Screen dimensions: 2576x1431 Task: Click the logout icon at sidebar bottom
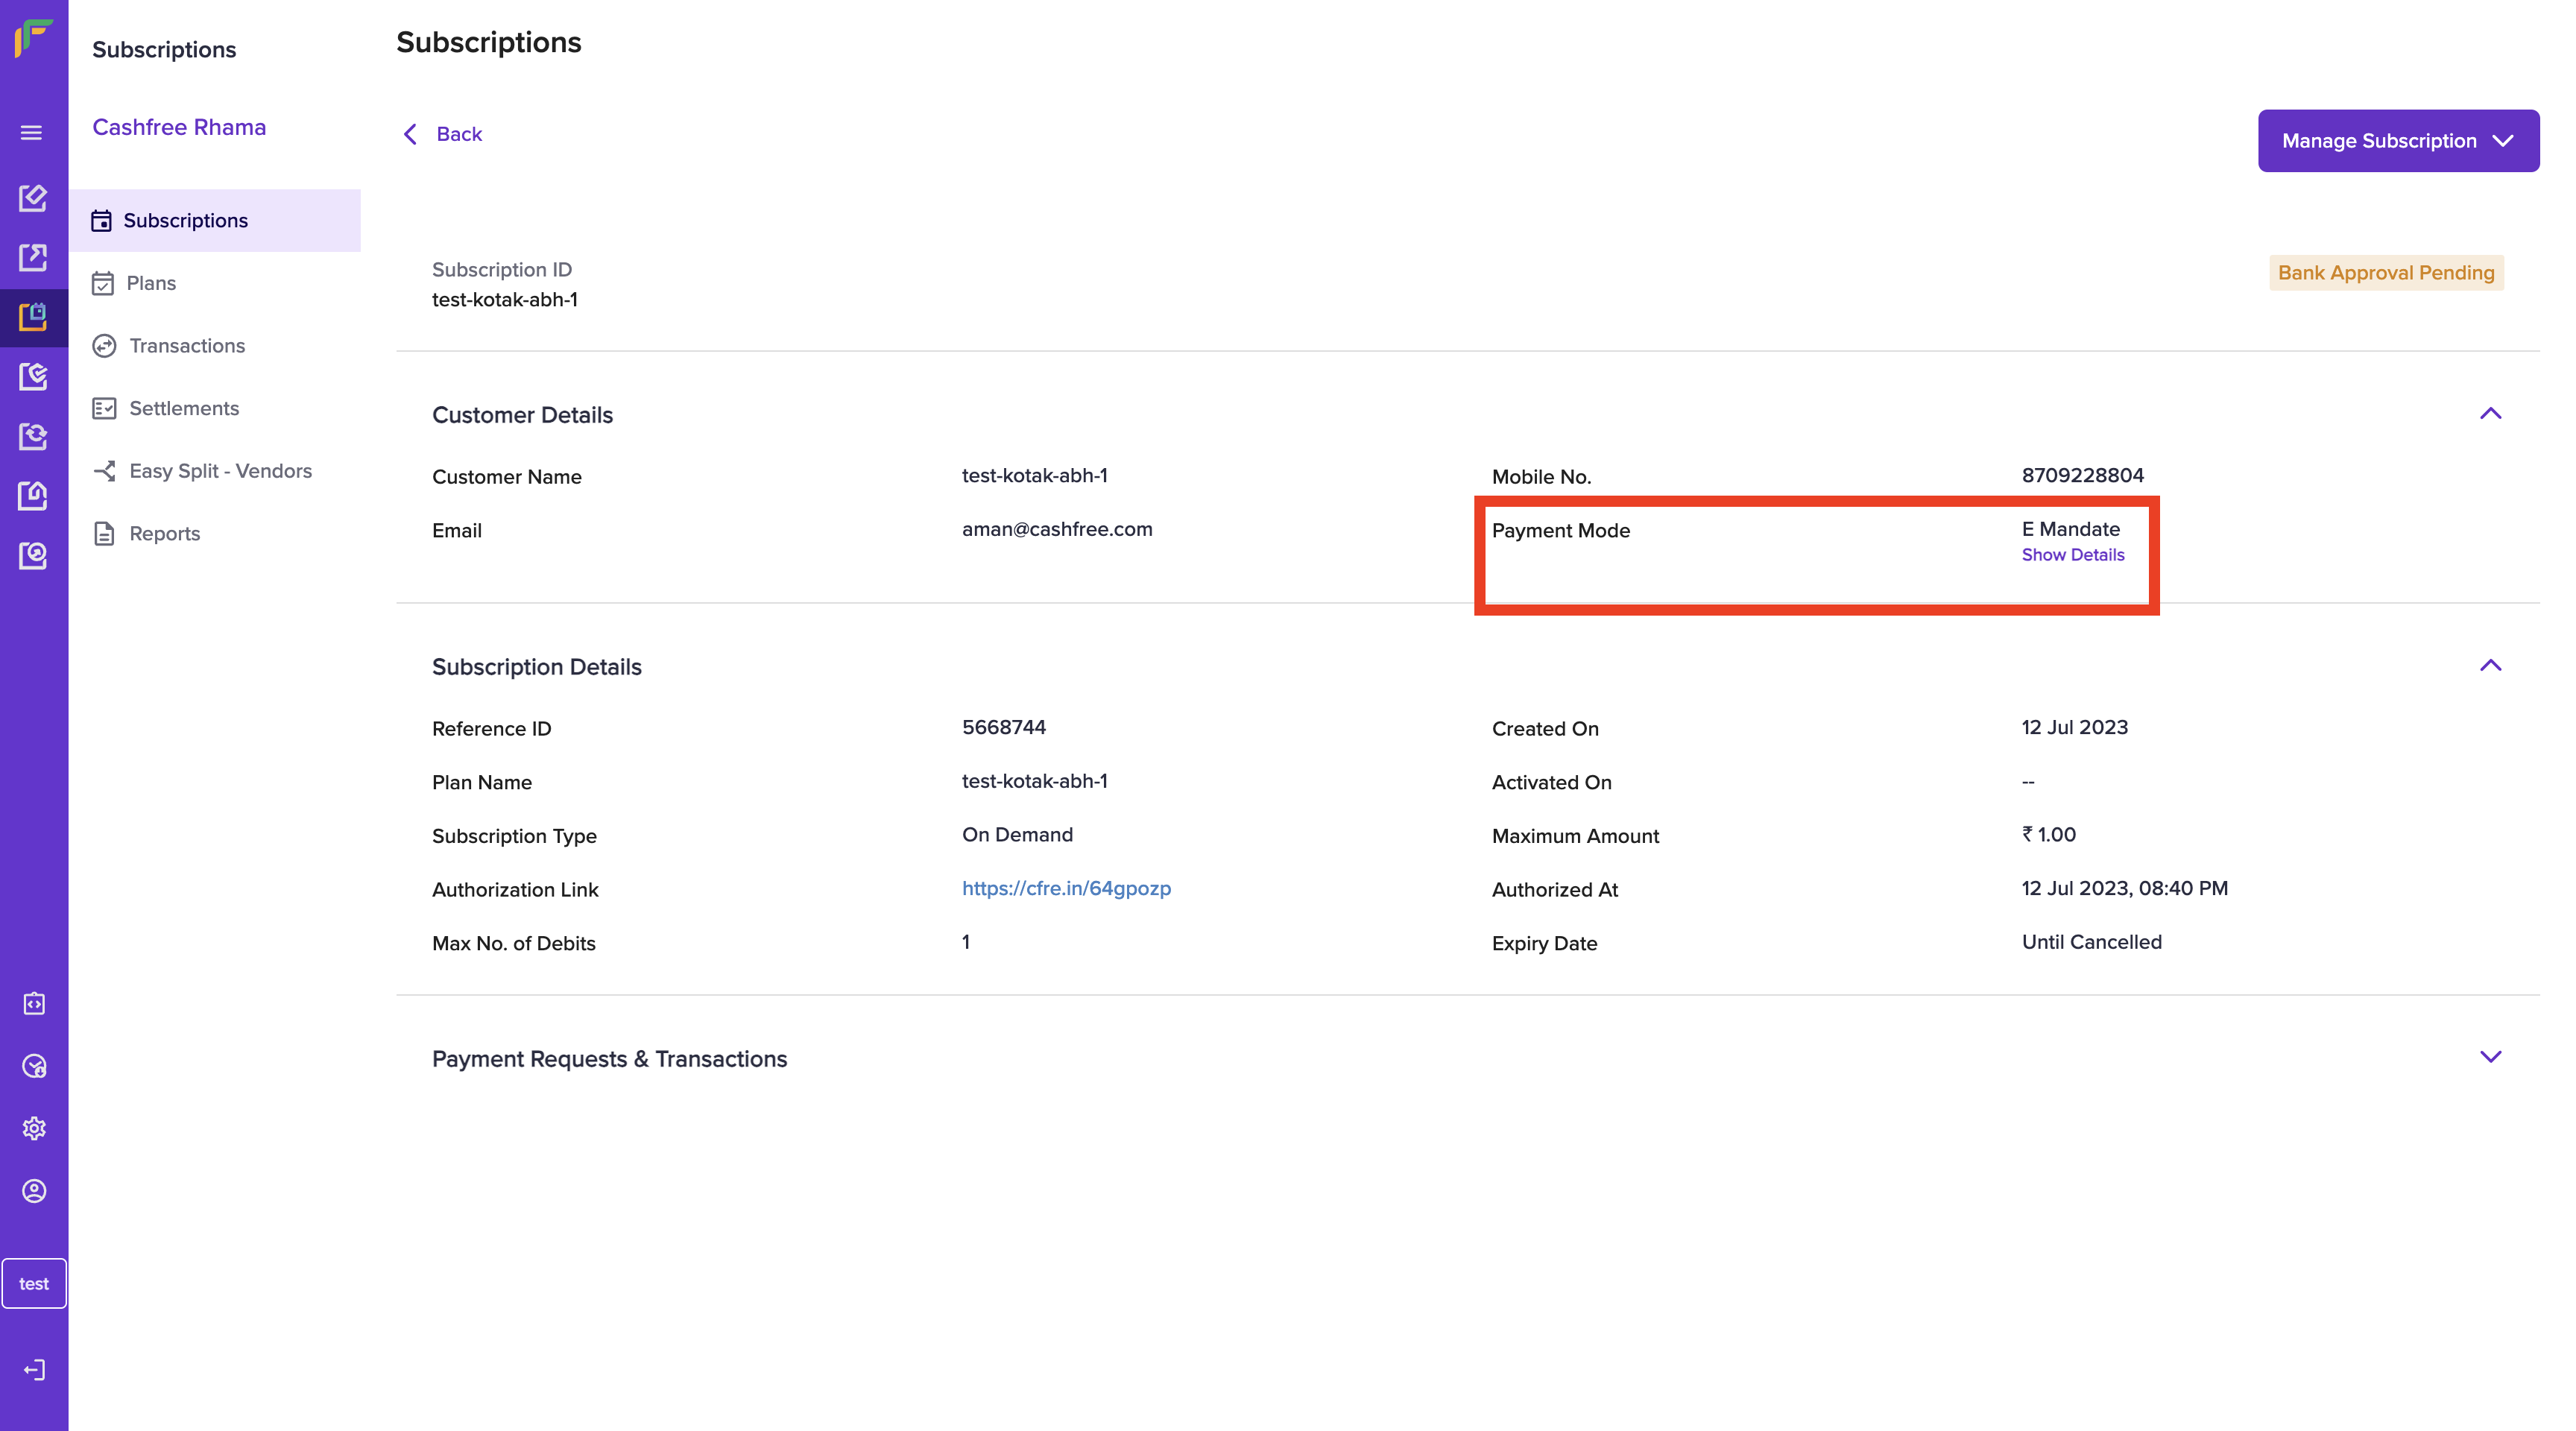point(34,1369)
